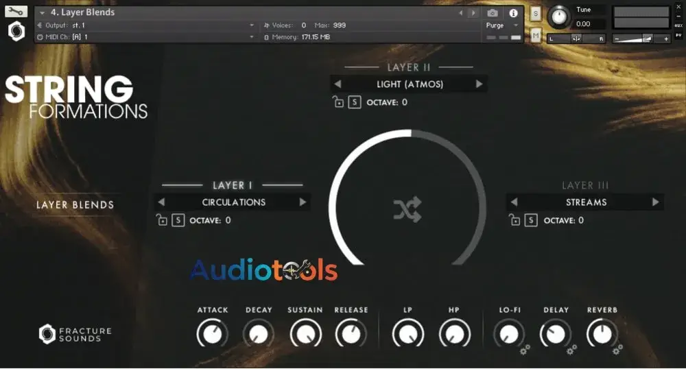The width and height of the screenshot is (686, 369).
Task: Solo Layer I with S button
Action: click(x=178, y=220)
